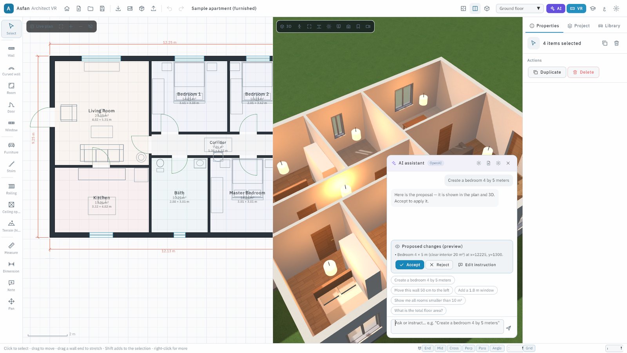Accept the proposed bedroom changes
Viewport: 627px width, 353px height.
tap(410, 265)
